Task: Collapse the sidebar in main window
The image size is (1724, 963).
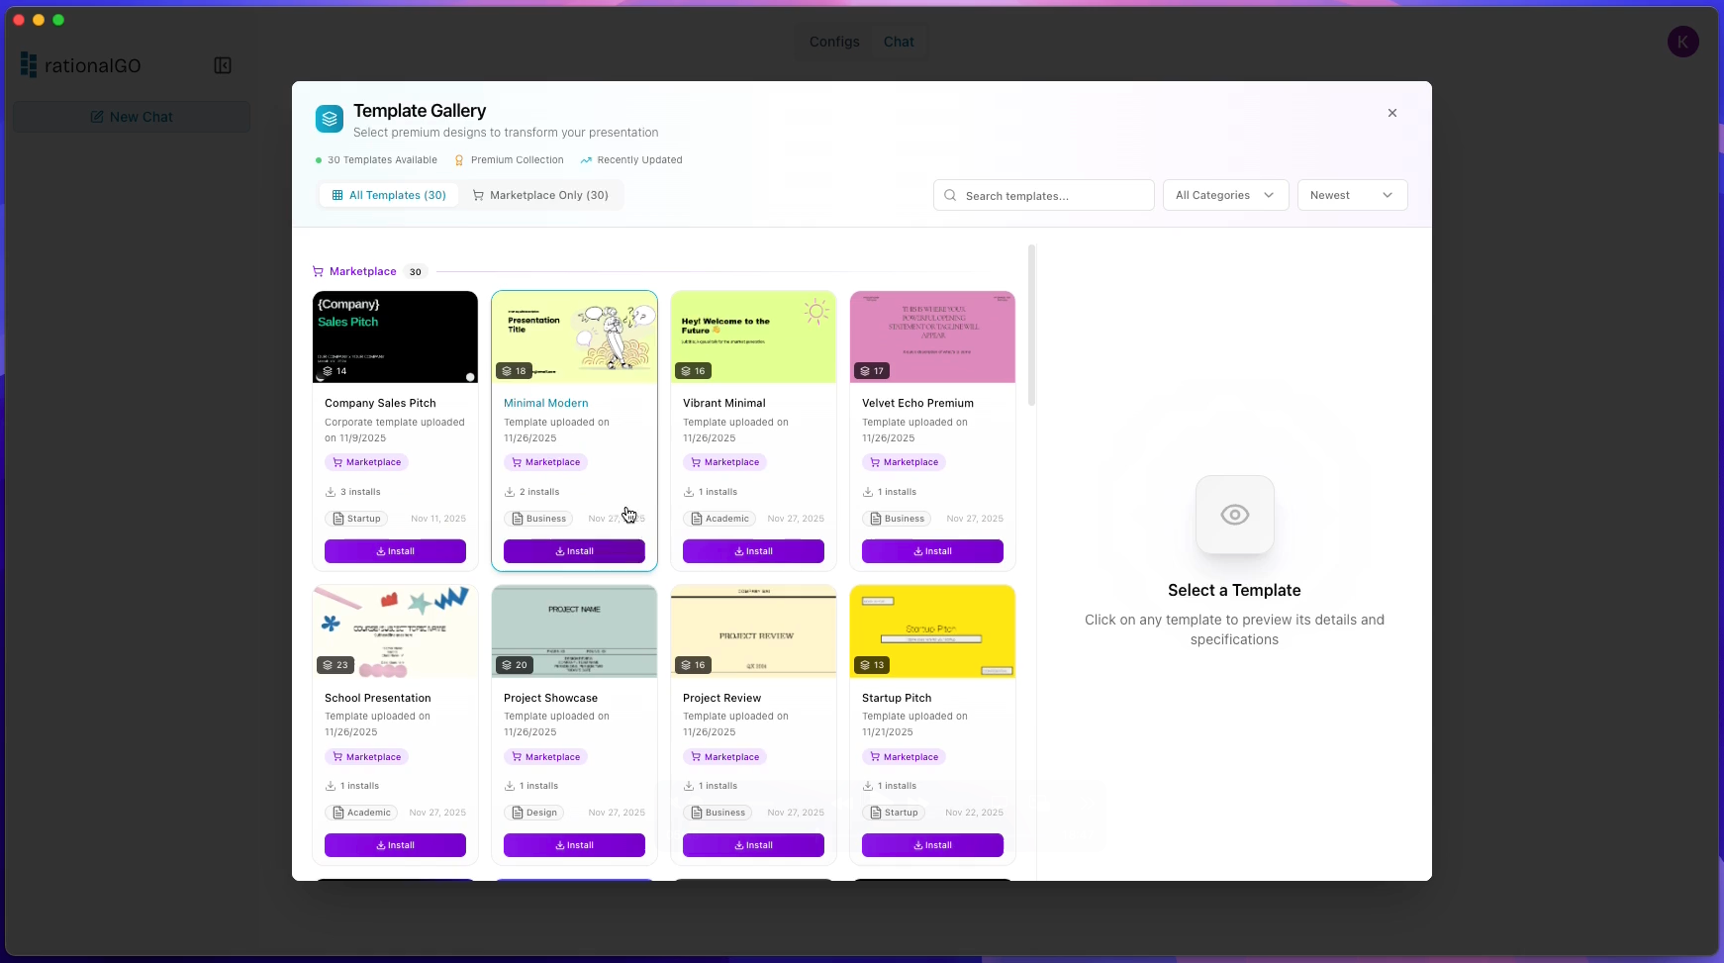Action: [223, 65]
